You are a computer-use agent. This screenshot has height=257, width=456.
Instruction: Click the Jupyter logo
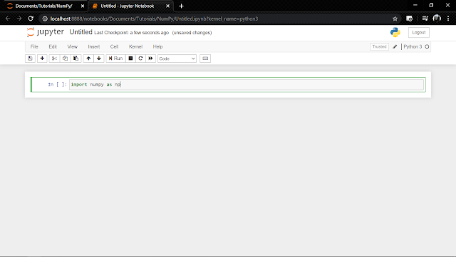[x=46, y=32]
